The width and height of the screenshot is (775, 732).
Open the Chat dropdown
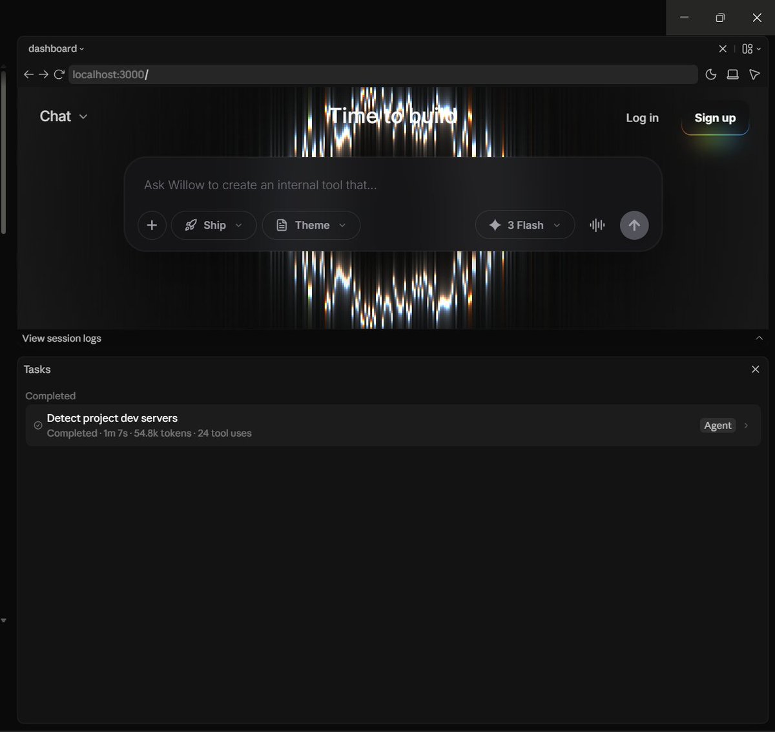63,116
